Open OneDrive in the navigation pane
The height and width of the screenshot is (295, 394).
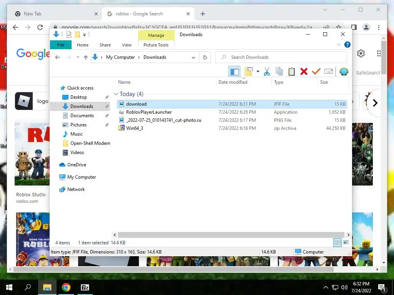(x=77, y=164)
